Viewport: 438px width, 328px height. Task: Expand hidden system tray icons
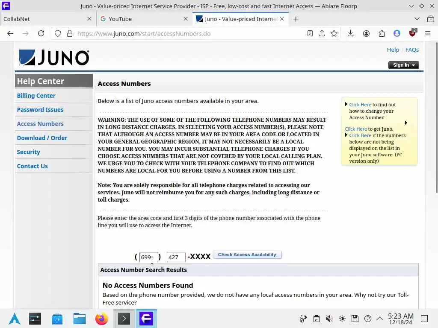point(380,318)
